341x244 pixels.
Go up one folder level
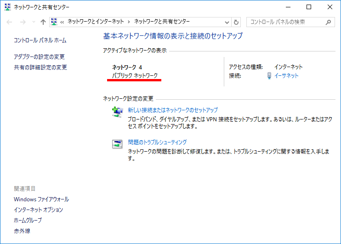43,22
